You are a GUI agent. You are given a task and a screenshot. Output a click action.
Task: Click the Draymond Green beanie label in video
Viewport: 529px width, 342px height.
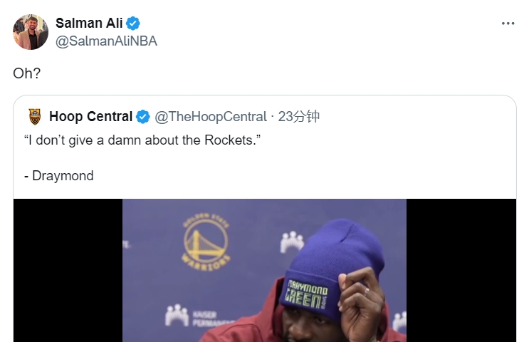click(306, 292)
